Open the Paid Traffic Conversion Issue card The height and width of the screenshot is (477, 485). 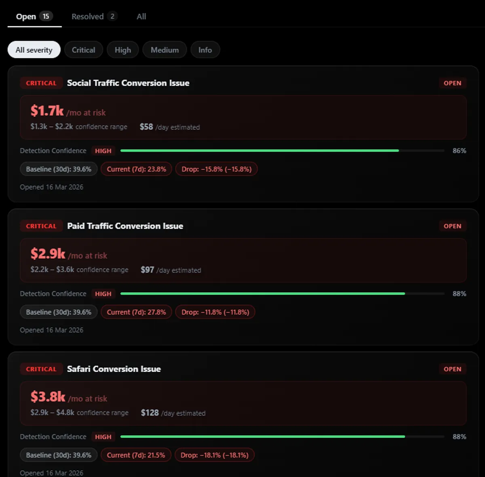pyautogui.click(x=125, y=226)
